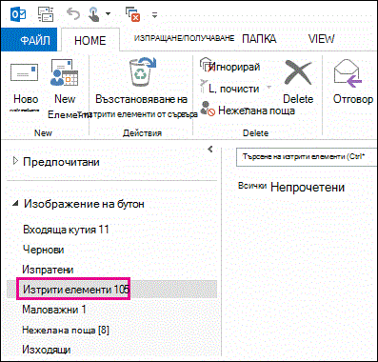Open the VIEW tab
Viewport: 378px width, 362px height.
[321, 39]
